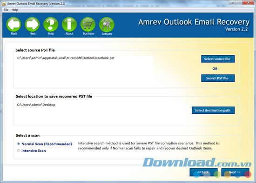Click the 'Version 2.2' banner text
The width and height of the screenshot is (256, 183).
coord(236,29)
